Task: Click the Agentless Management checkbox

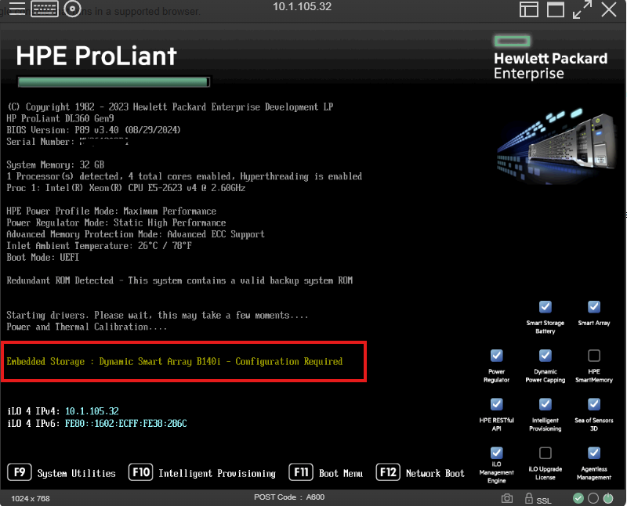Action: 594,453
